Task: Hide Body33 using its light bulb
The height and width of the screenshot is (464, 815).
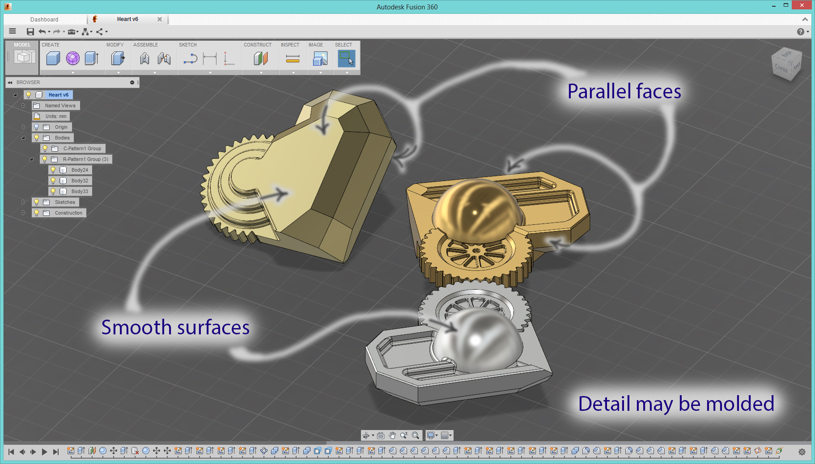Action: coord(53,192)
